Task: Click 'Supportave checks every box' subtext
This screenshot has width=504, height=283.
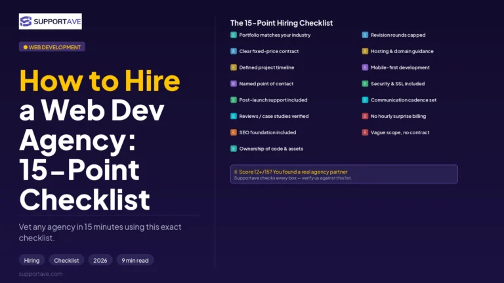Action: point(293,178)
